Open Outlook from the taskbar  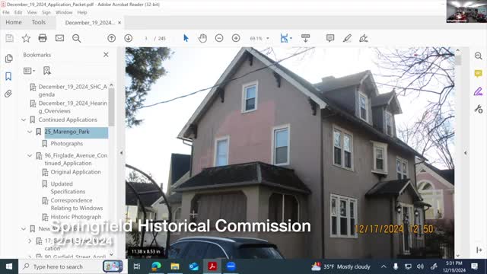click(x=193, y=266)
